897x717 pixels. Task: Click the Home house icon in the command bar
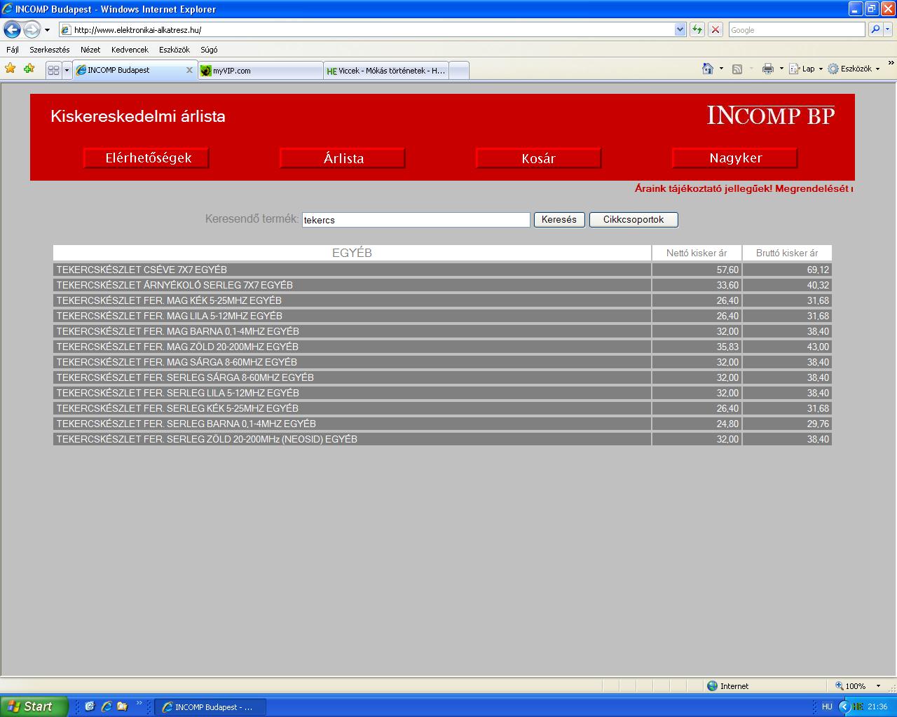point(708,69)
